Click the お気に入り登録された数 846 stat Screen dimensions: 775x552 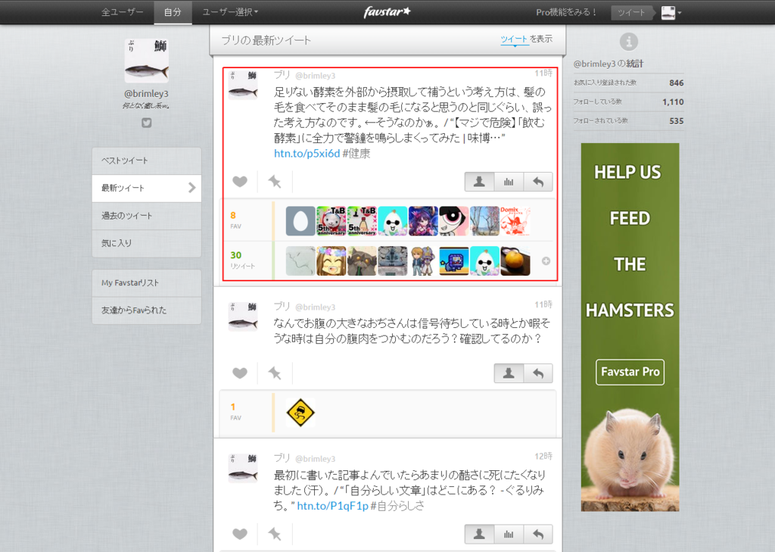coord(629,83)
